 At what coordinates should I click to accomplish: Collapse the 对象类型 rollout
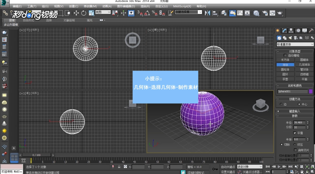pyautogui.click(x=295, y=51)
